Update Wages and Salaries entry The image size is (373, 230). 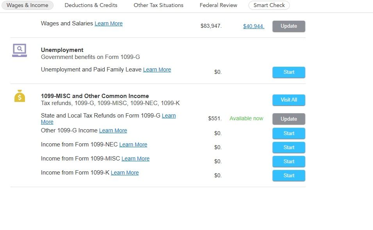[289, 26]
